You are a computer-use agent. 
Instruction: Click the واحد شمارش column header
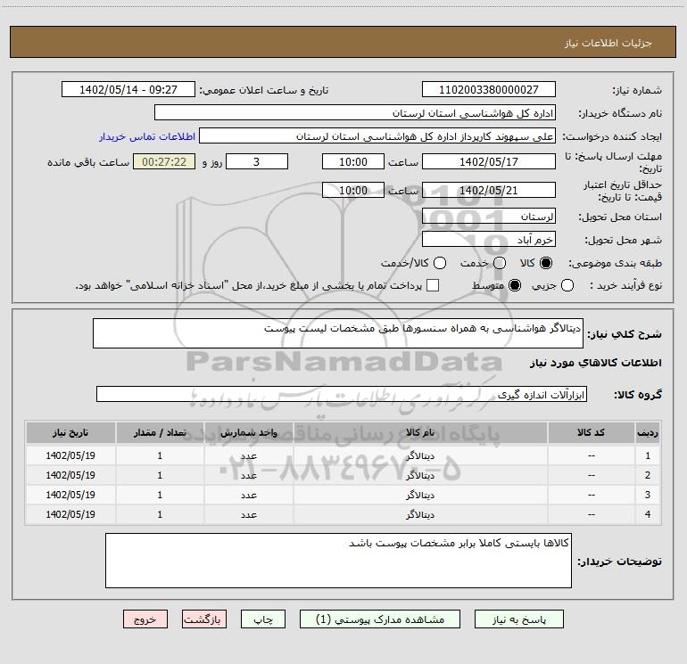(x=248, y=433)
